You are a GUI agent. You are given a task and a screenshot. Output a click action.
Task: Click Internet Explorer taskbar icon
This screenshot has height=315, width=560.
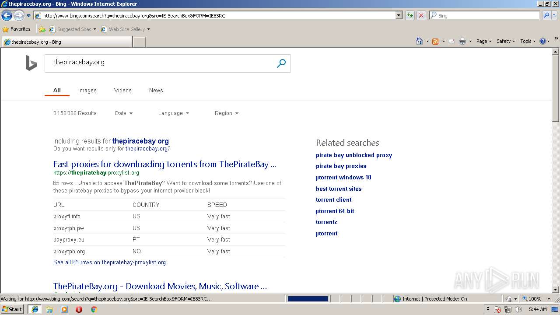tap(35, 309)
